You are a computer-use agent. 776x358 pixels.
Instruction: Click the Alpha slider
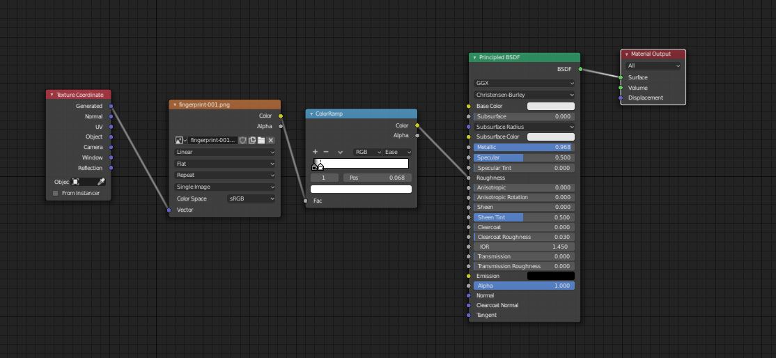(x=524, y=286)
